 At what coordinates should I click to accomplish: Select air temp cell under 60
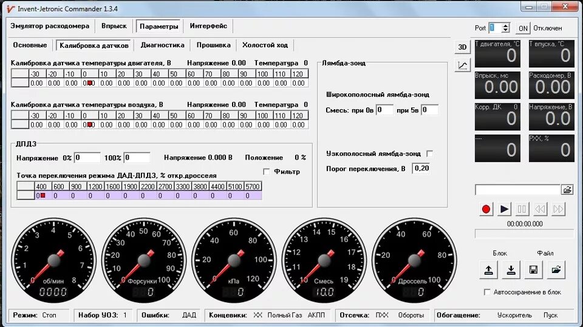click(194, 124)
